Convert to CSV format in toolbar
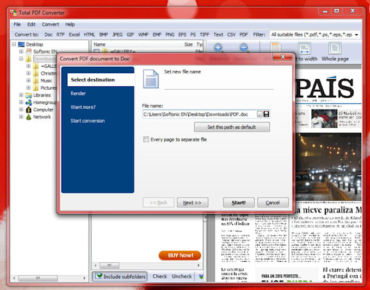Screen dimensions: 370x290 pyautogui.click(x=231, y=35)
